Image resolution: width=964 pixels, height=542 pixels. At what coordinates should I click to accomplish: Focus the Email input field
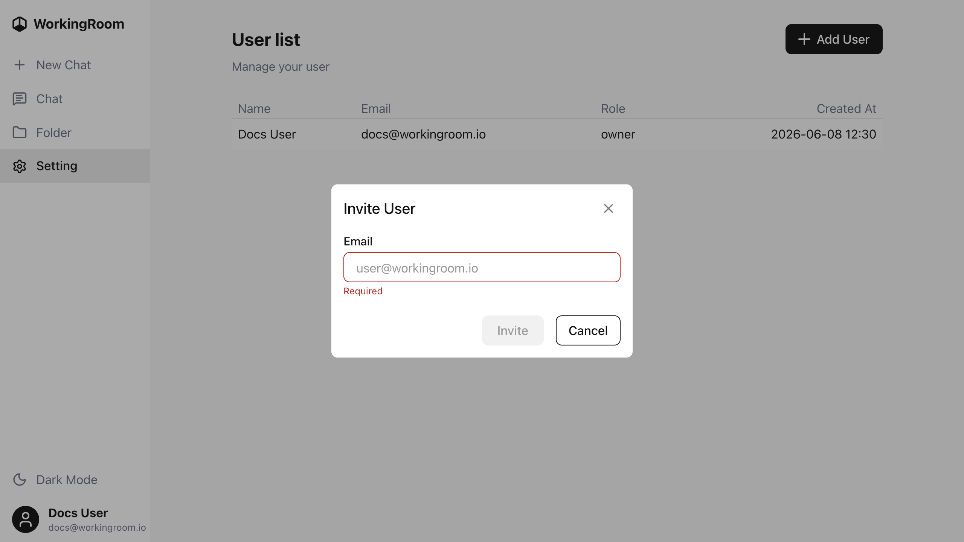point(482,267)
